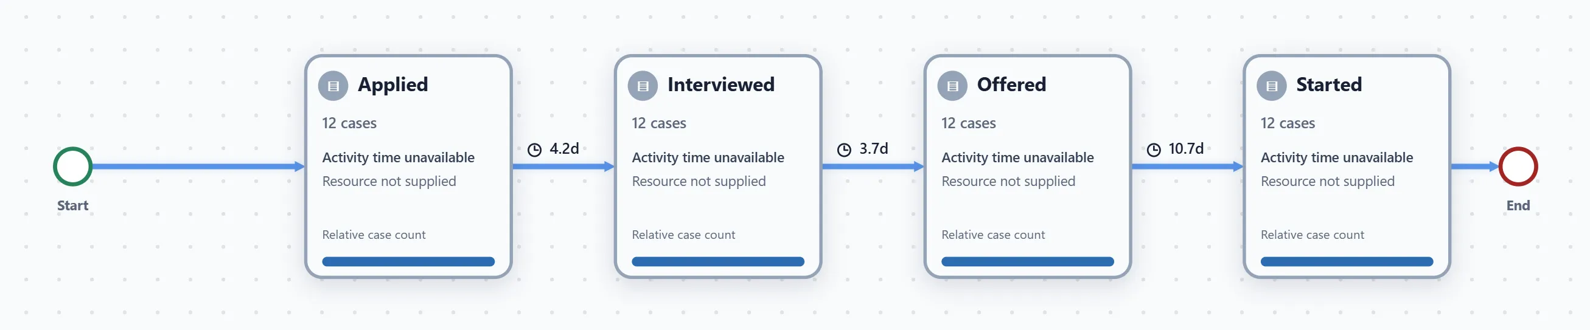The height and width of the screenshot is (330, 1590).
Task: Click the Started activity icon
Action: tap(1272, 86)
